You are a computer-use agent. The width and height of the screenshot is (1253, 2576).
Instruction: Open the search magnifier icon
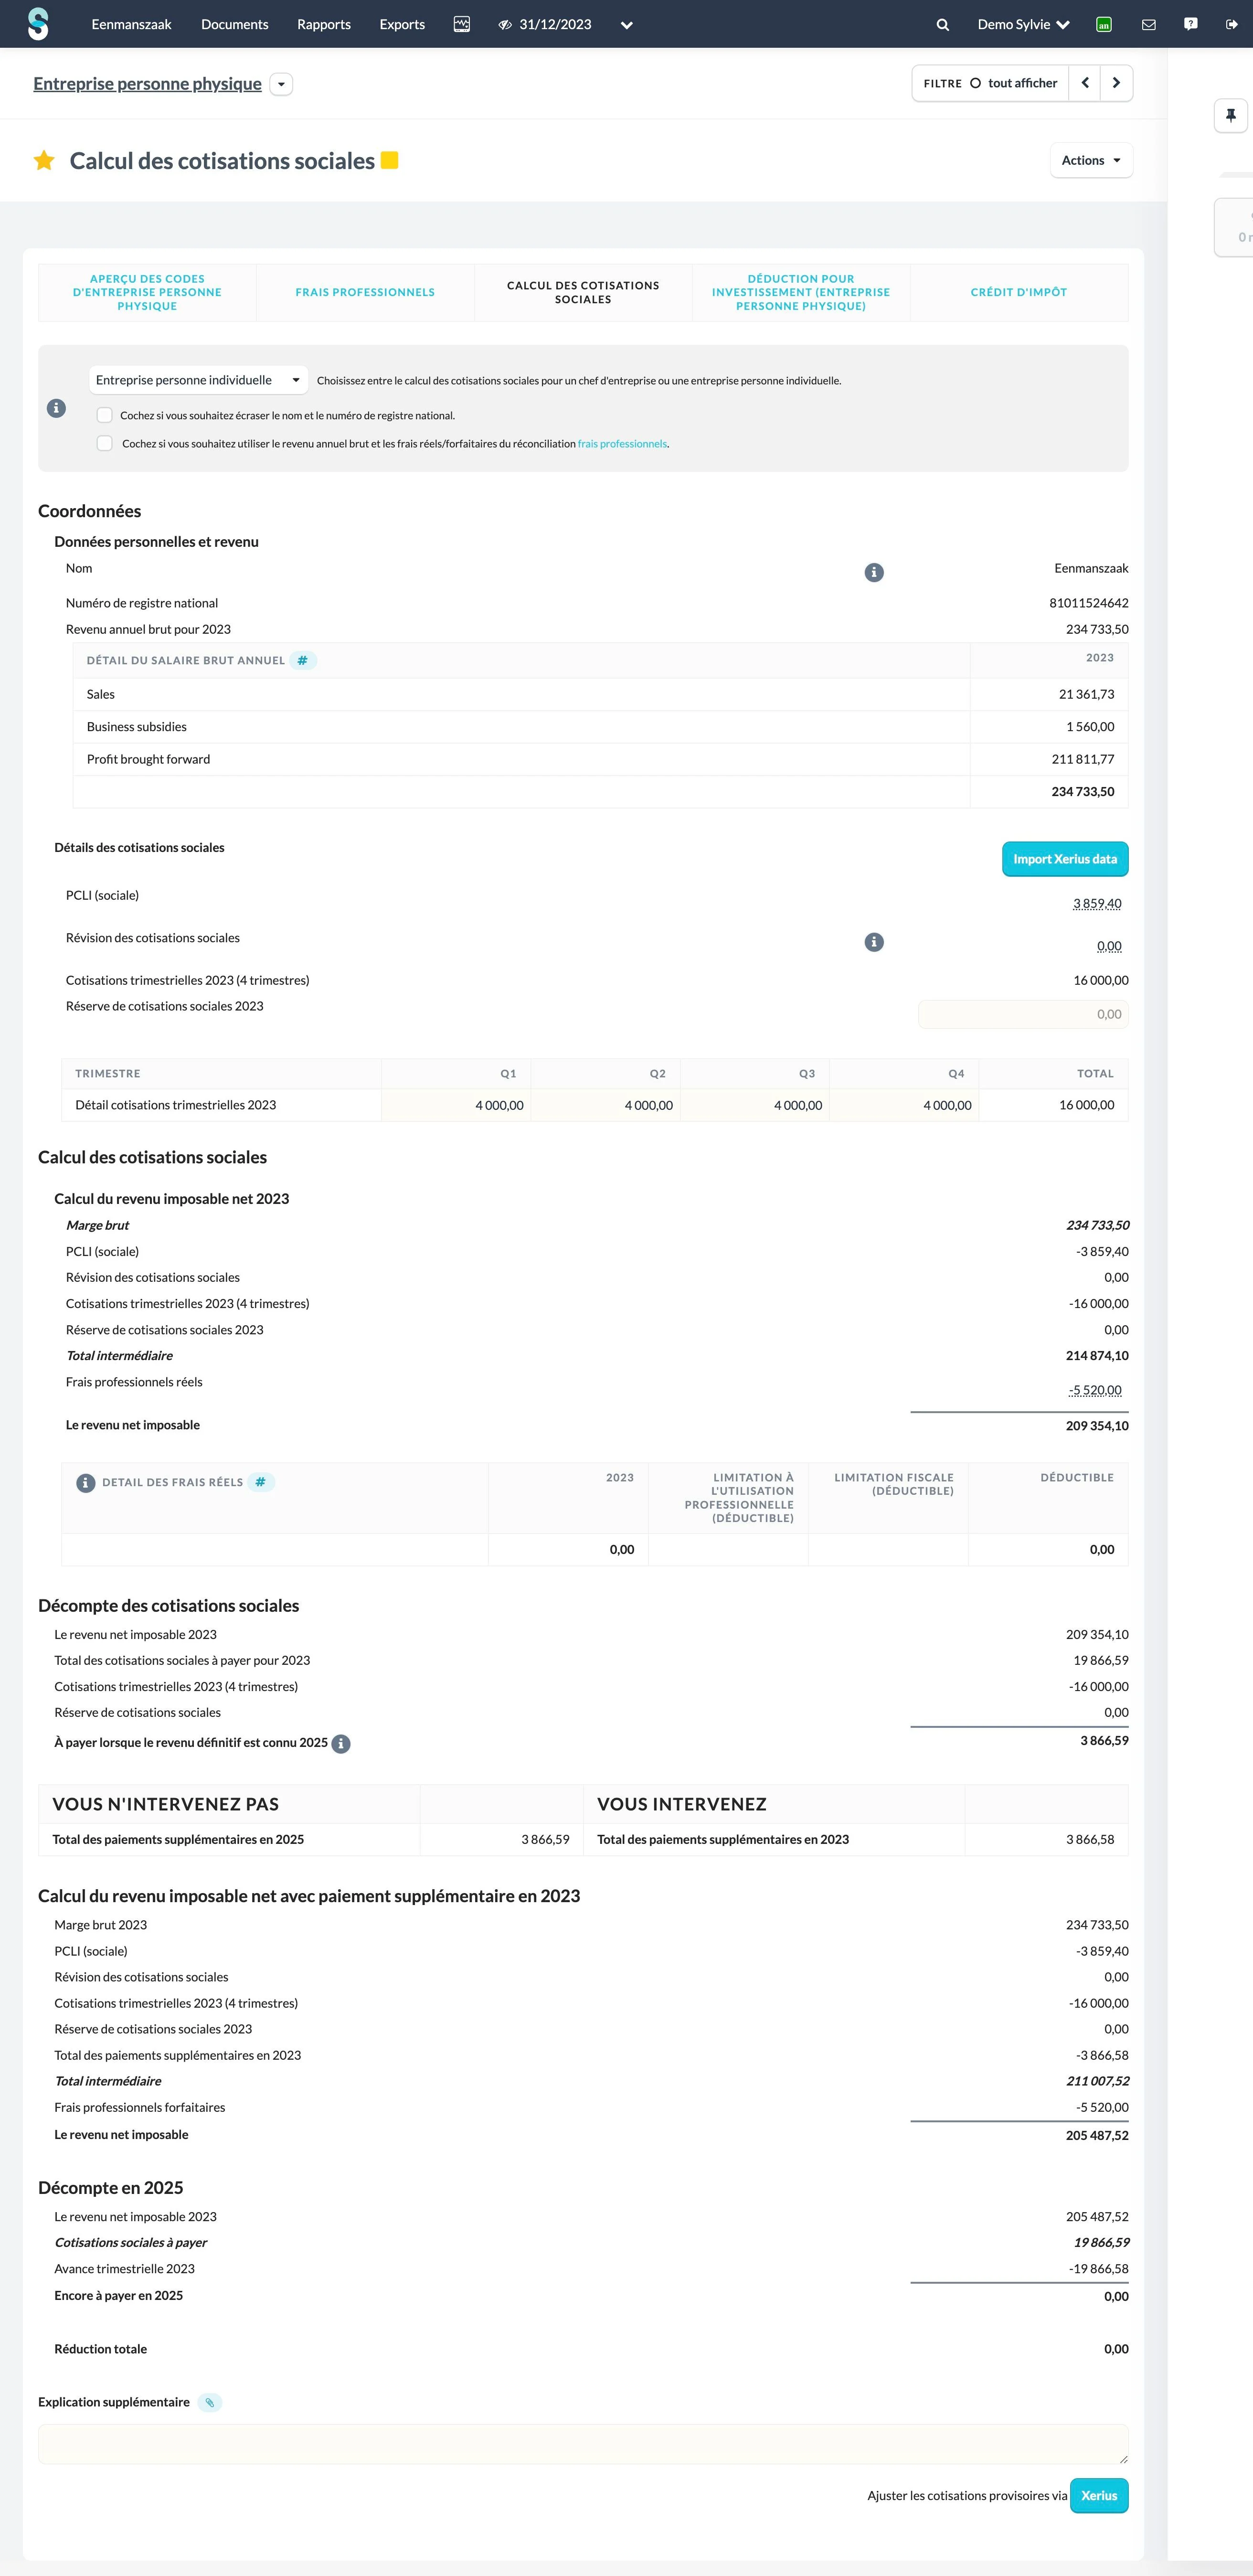click(x=942, y=25)
